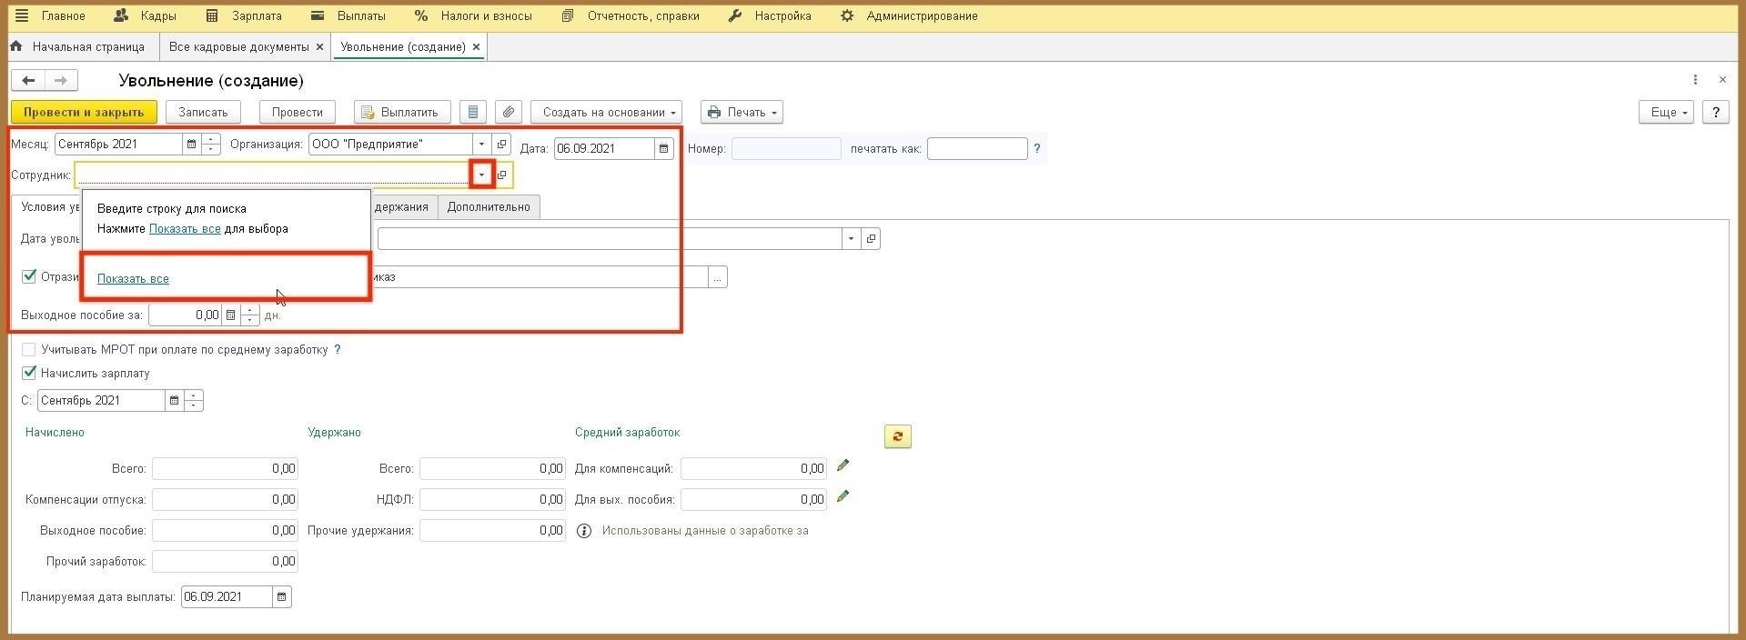Go forward with the right arrow
Screen dimensions: 1746x640
(x=61, y=81)
